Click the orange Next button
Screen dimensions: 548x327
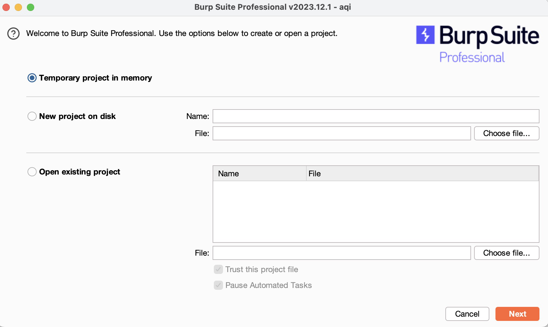coord(517,314)
